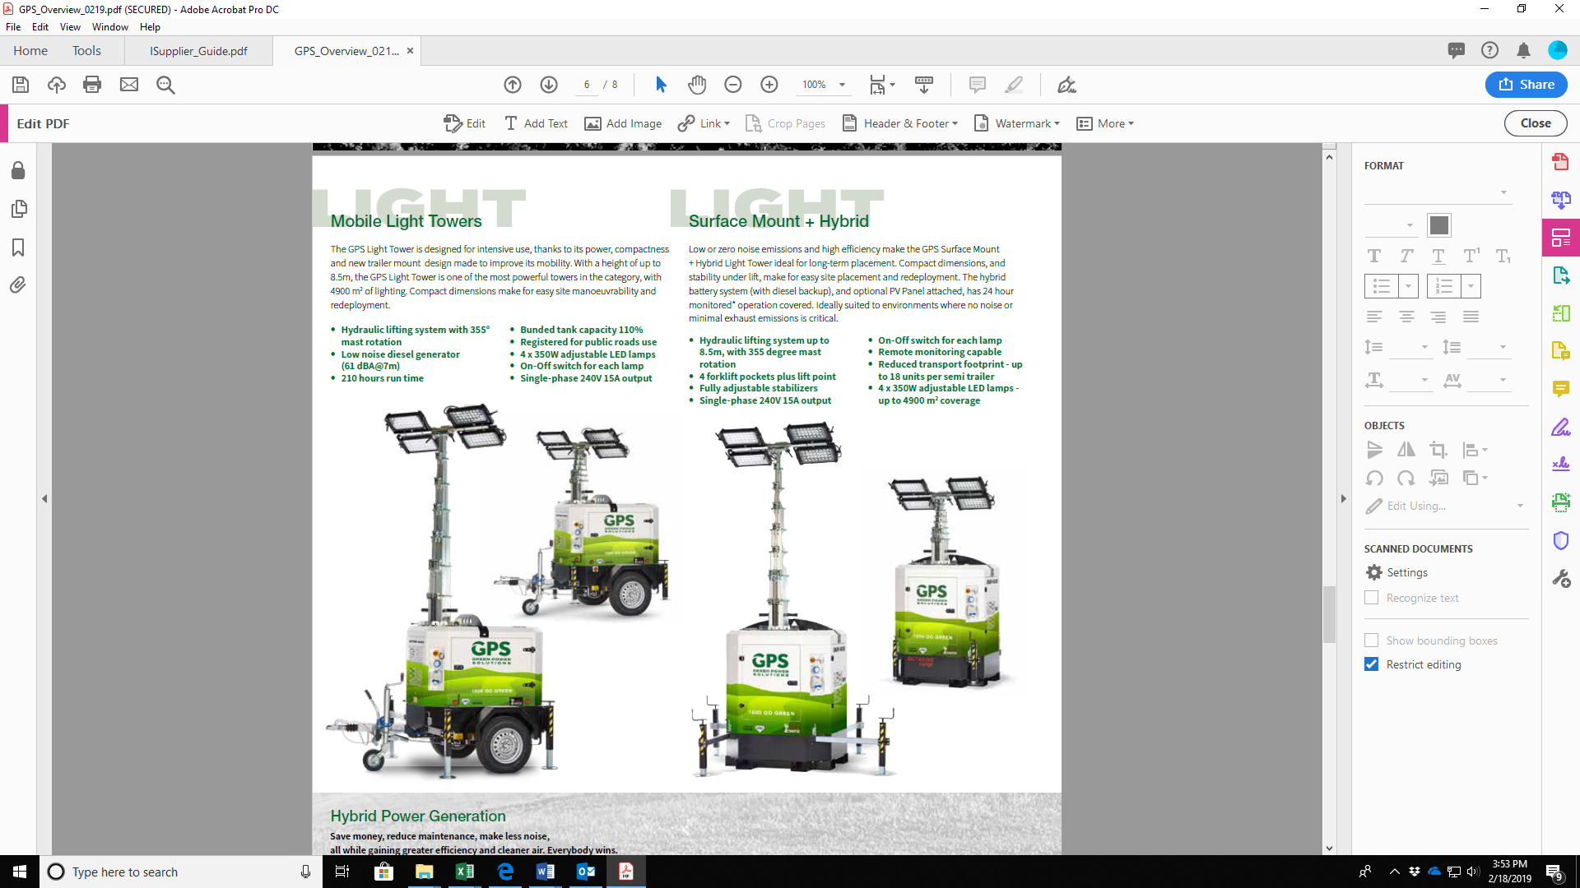The height and width of the screenshot is (888, 1580).
Task: Open the Window menu
Action: click(110, 27)
